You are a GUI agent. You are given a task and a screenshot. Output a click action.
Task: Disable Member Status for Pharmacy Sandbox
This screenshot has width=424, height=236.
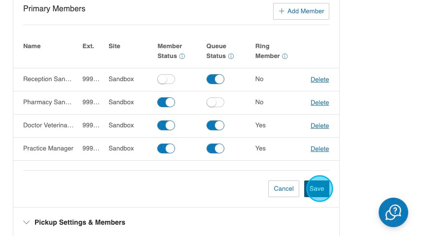[x=166, y=102]
